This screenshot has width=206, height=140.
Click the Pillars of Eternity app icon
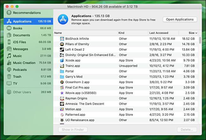tap(62, 44)
